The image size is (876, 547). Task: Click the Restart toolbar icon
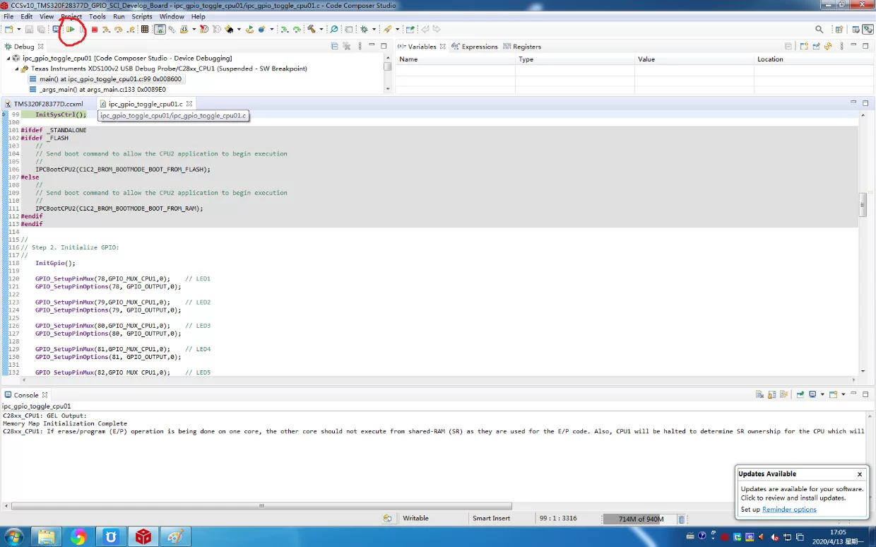[x=249, y=29]
